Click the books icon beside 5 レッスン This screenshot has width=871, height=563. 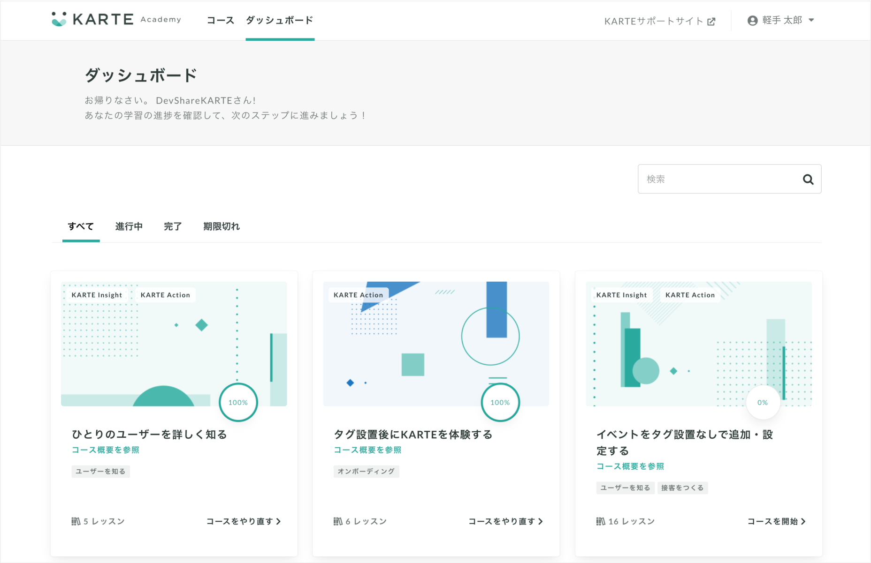pyautogui.click(x=76, y=521)
